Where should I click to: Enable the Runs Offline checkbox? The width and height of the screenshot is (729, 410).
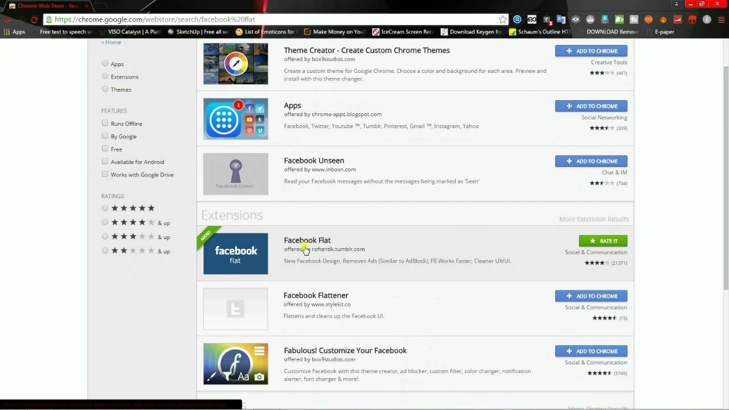tap(105, 123)
